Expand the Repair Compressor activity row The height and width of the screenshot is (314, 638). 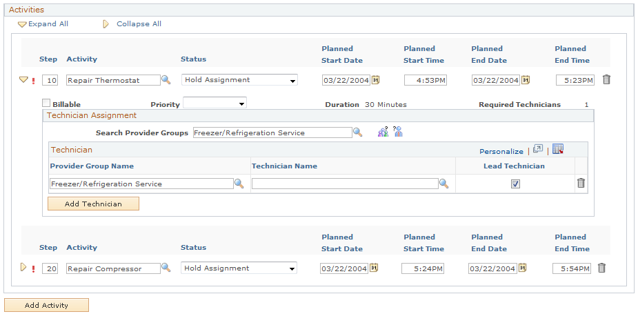coord(23,268)
